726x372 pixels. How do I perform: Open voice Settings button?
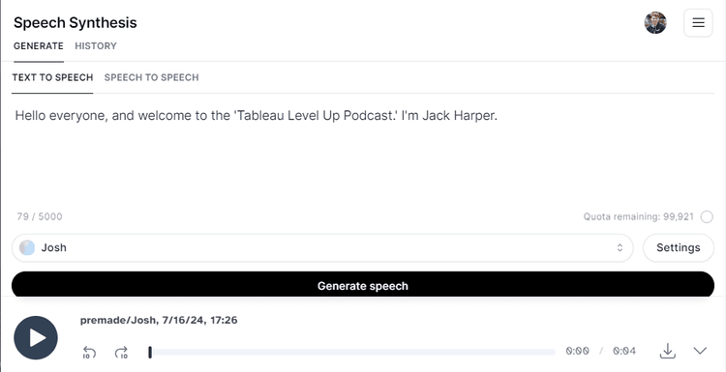click(679, 247)
